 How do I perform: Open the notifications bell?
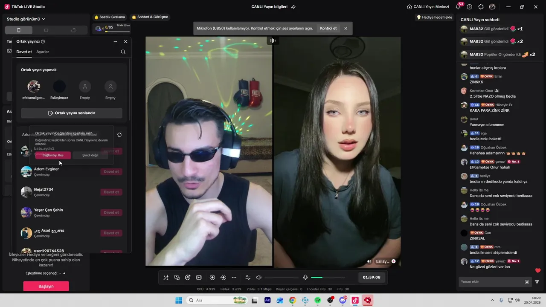pyautogui.click(x=459, y=7)
